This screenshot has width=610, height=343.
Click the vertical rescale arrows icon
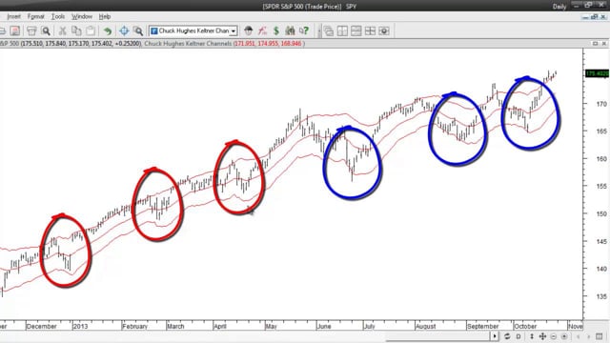[x=532, y=336]
